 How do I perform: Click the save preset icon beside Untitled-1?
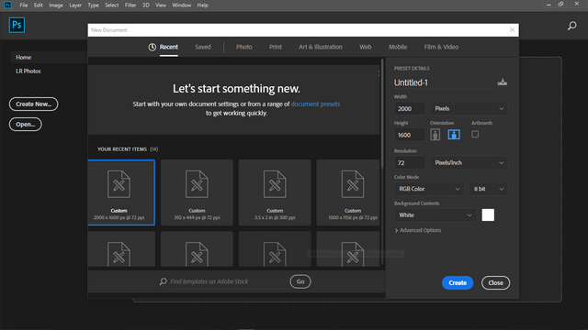coord(503,82)
